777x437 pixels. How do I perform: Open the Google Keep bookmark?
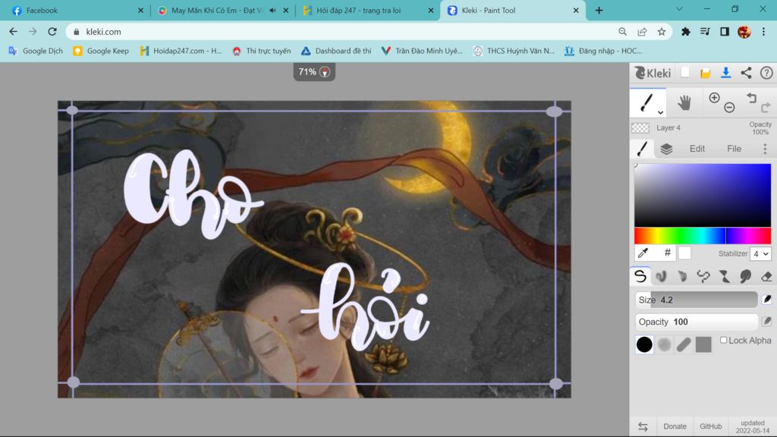[x=101, y=51]
